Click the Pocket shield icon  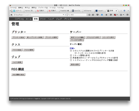point(98,15)
